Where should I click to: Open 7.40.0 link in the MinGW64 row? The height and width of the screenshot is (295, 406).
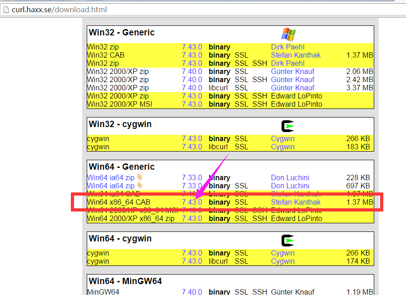tap(192, 292)
